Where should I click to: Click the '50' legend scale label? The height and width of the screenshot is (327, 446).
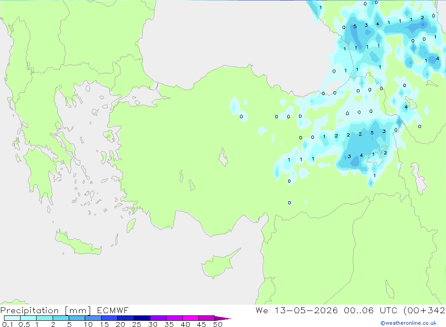(218, 324)
